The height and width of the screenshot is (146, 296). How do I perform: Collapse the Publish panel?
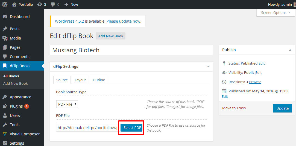290,50
